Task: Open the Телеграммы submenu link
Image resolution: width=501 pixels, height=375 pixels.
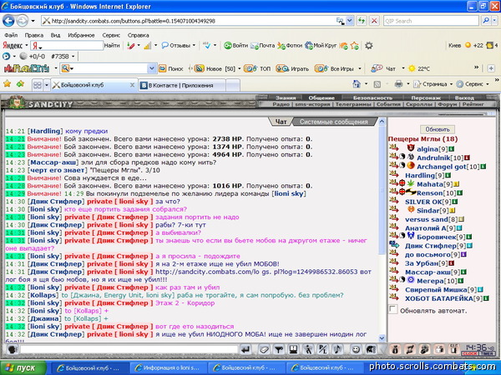Action: (x=353, y=104)
